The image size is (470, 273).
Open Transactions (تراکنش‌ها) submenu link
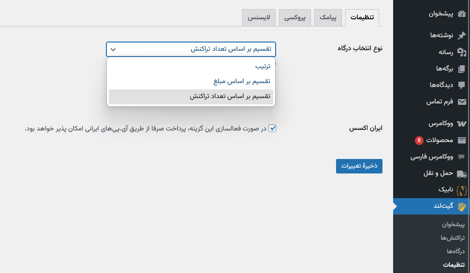[453, 238]
